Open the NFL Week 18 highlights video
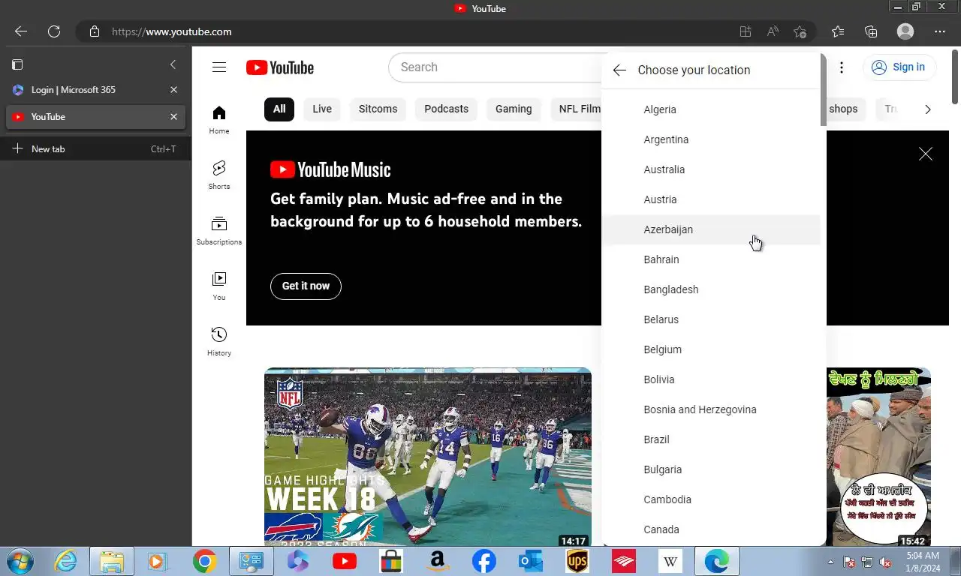 pyautogui.click(x=428, y=457)
